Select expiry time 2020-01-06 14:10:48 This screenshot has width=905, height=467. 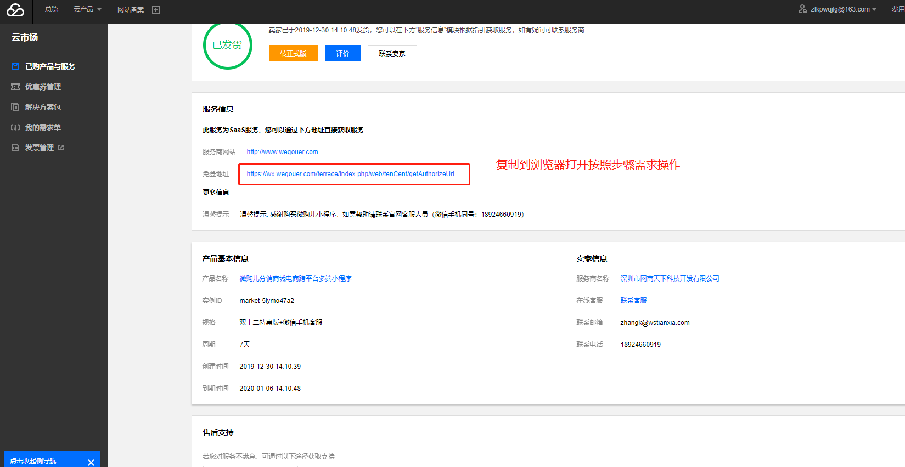coord(270,389)
